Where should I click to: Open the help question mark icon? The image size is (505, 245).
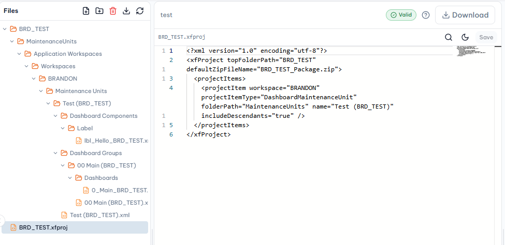point(426,15)
